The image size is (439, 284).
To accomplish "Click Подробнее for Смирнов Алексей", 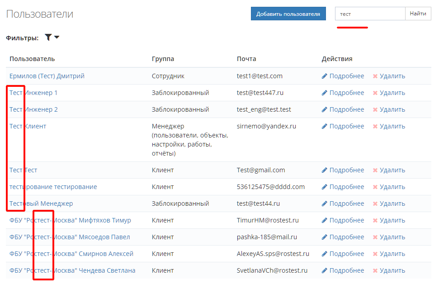I will 346,254.
